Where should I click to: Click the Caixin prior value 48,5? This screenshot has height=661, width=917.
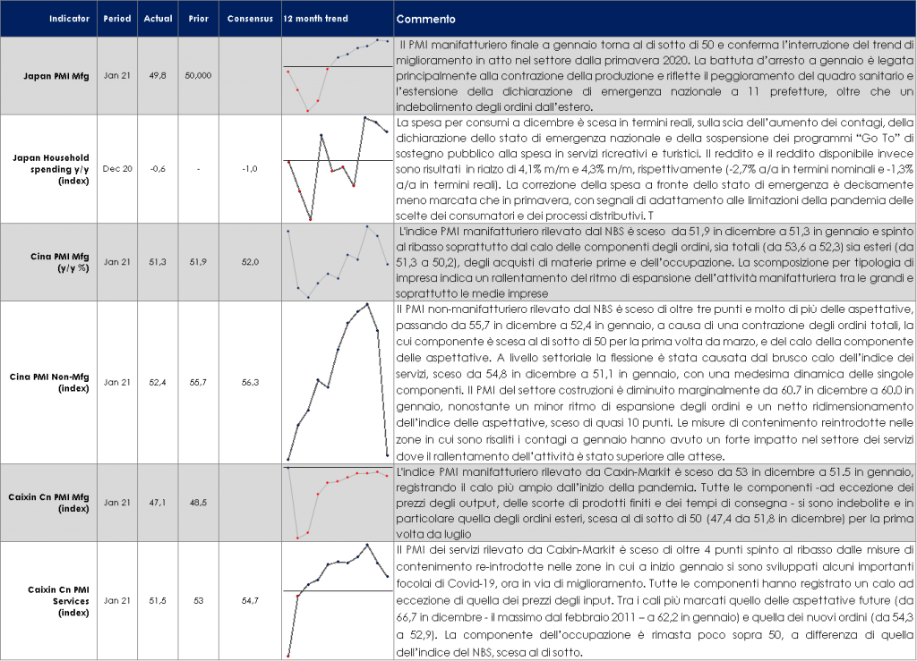[198, 503]
